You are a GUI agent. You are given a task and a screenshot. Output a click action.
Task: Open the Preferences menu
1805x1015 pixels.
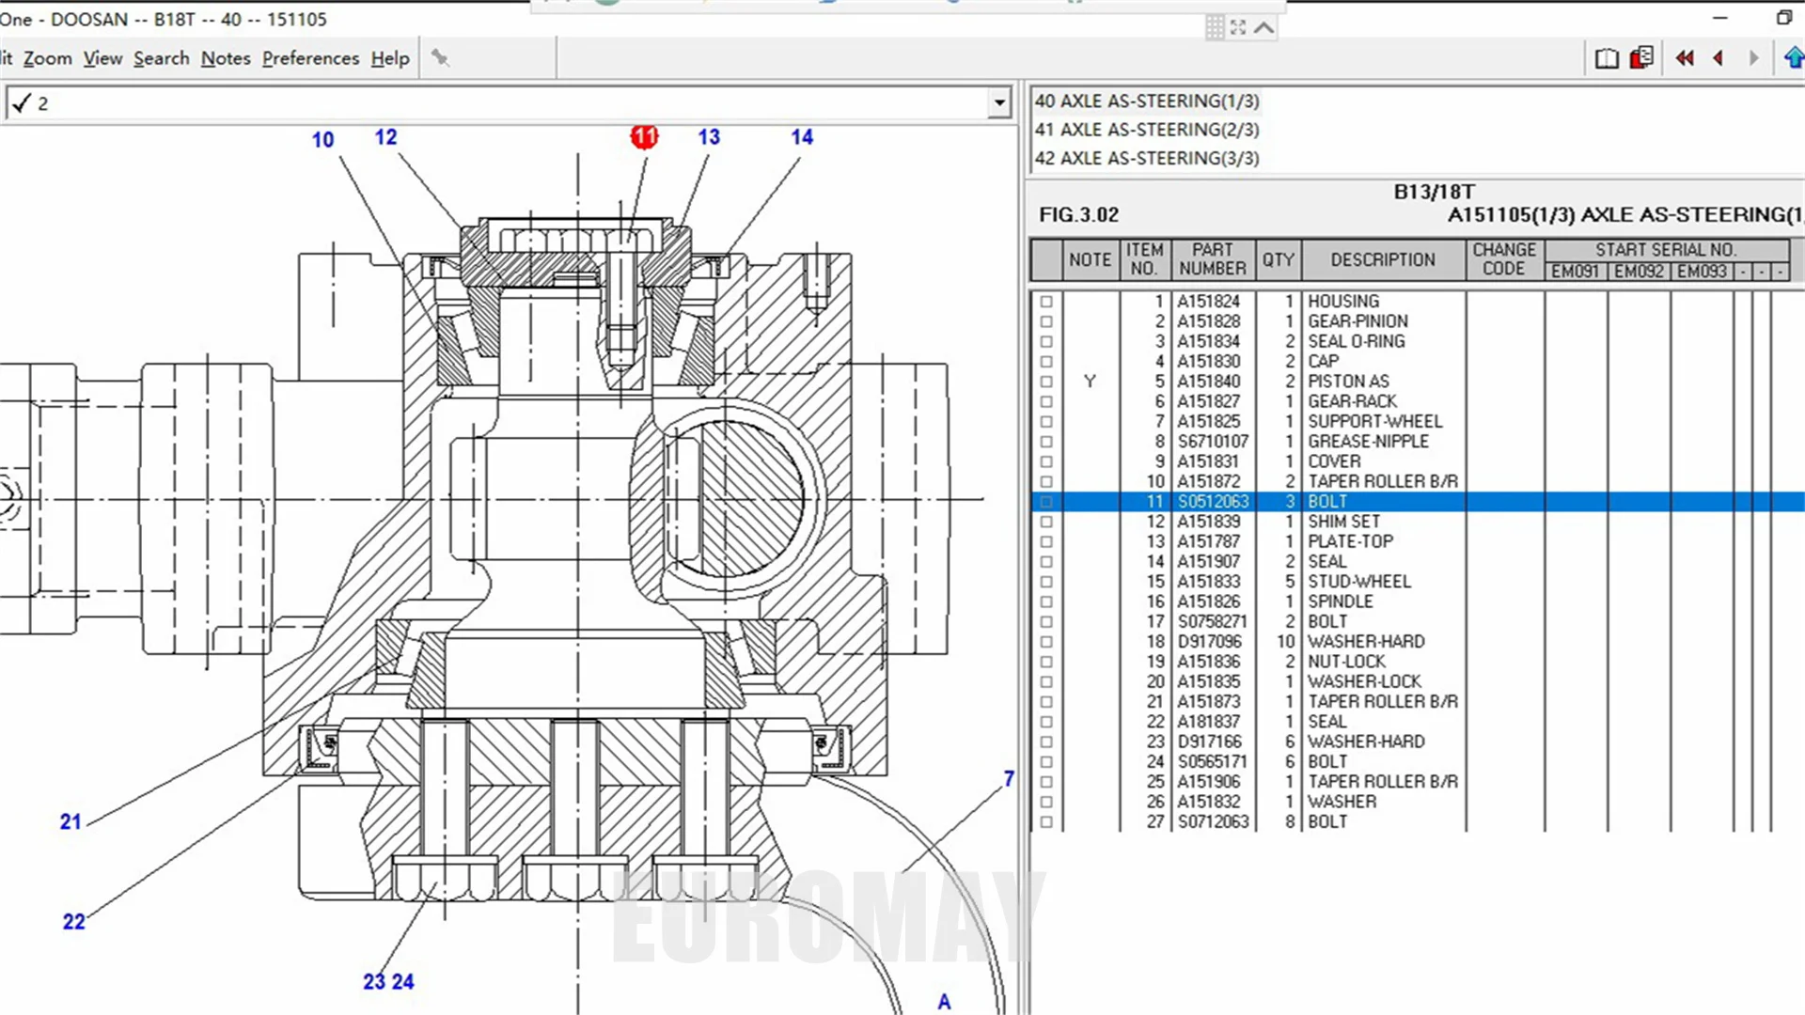coord(310,58)
